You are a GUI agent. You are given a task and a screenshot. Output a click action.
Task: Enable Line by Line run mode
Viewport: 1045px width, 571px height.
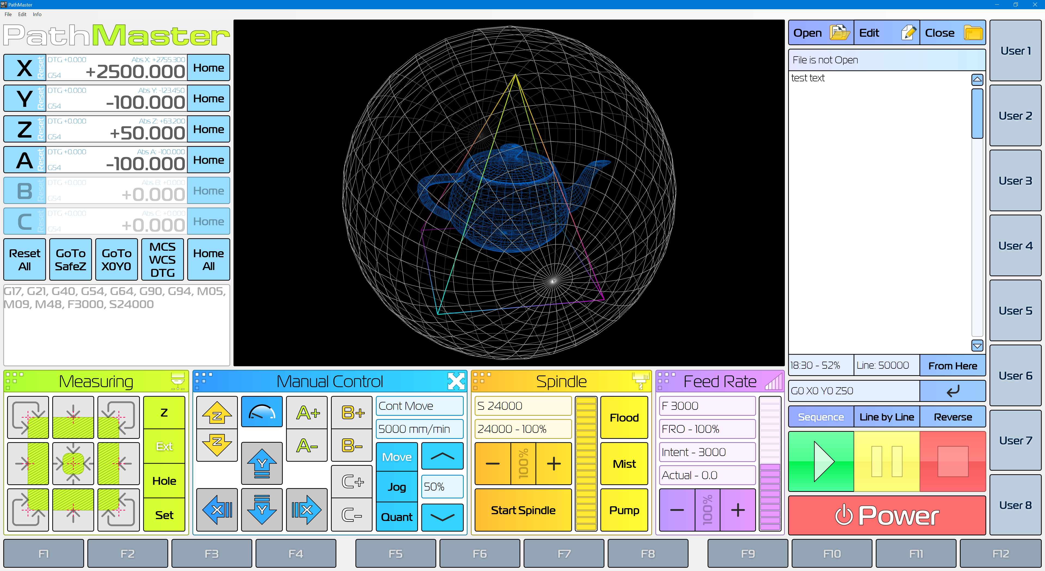click(x=886, y=417)
